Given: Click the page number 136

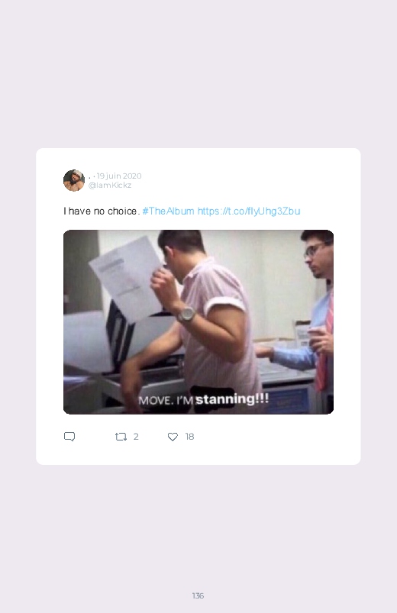Looking at the screenshot, I should (198, 595).
